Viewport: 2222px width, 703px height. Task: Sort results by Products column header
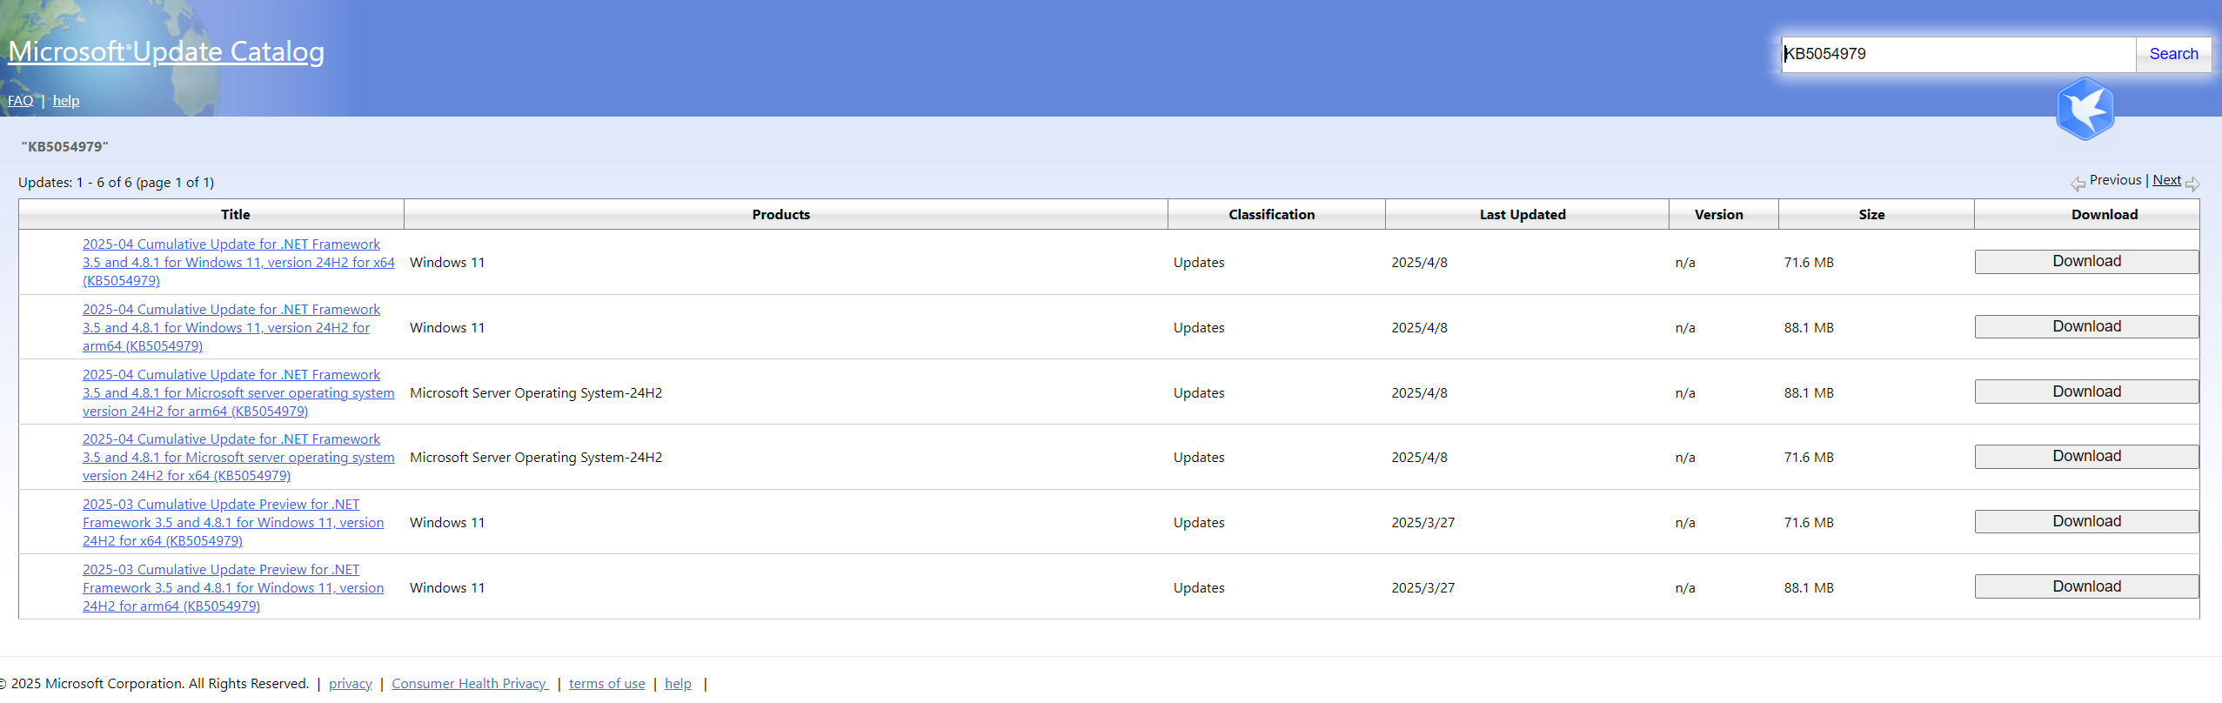[x=780, y=215]
